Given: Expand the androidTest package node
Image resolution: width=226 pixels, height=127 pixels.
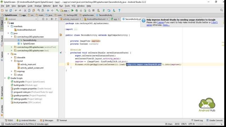Looking at the screenshot, I should pos(12,47).
